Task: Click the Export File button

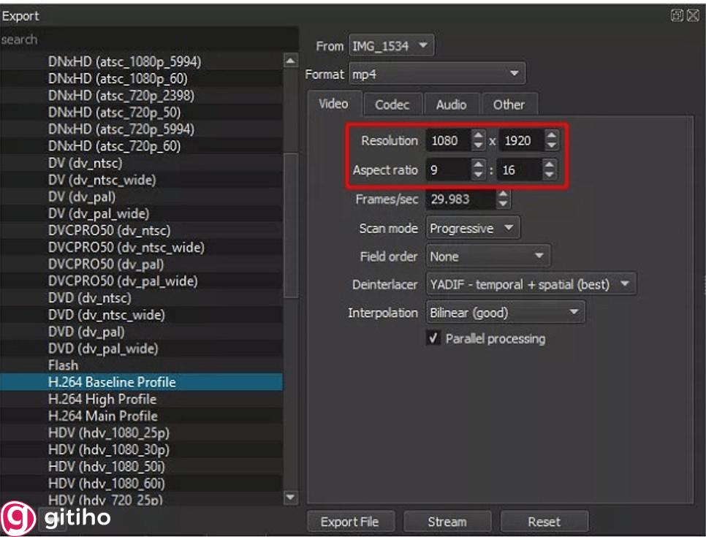Action: pyautogui.click(x=350, y=521)
